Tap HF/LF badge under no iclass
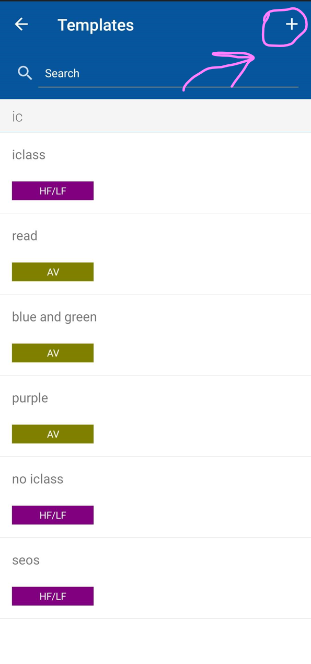 pos(53,515)
